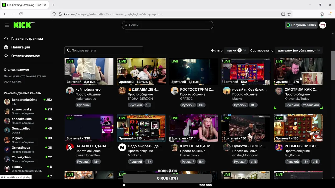
Task: Click the Mr_Koldun channel avatar
Action: [279, 147]
